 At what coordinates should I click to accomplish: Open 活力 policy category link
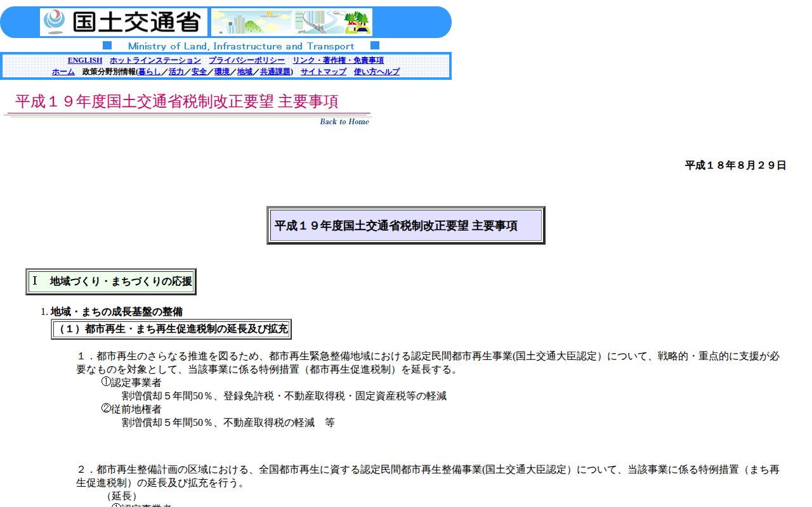pyautogui.click(x=176, y=72)
